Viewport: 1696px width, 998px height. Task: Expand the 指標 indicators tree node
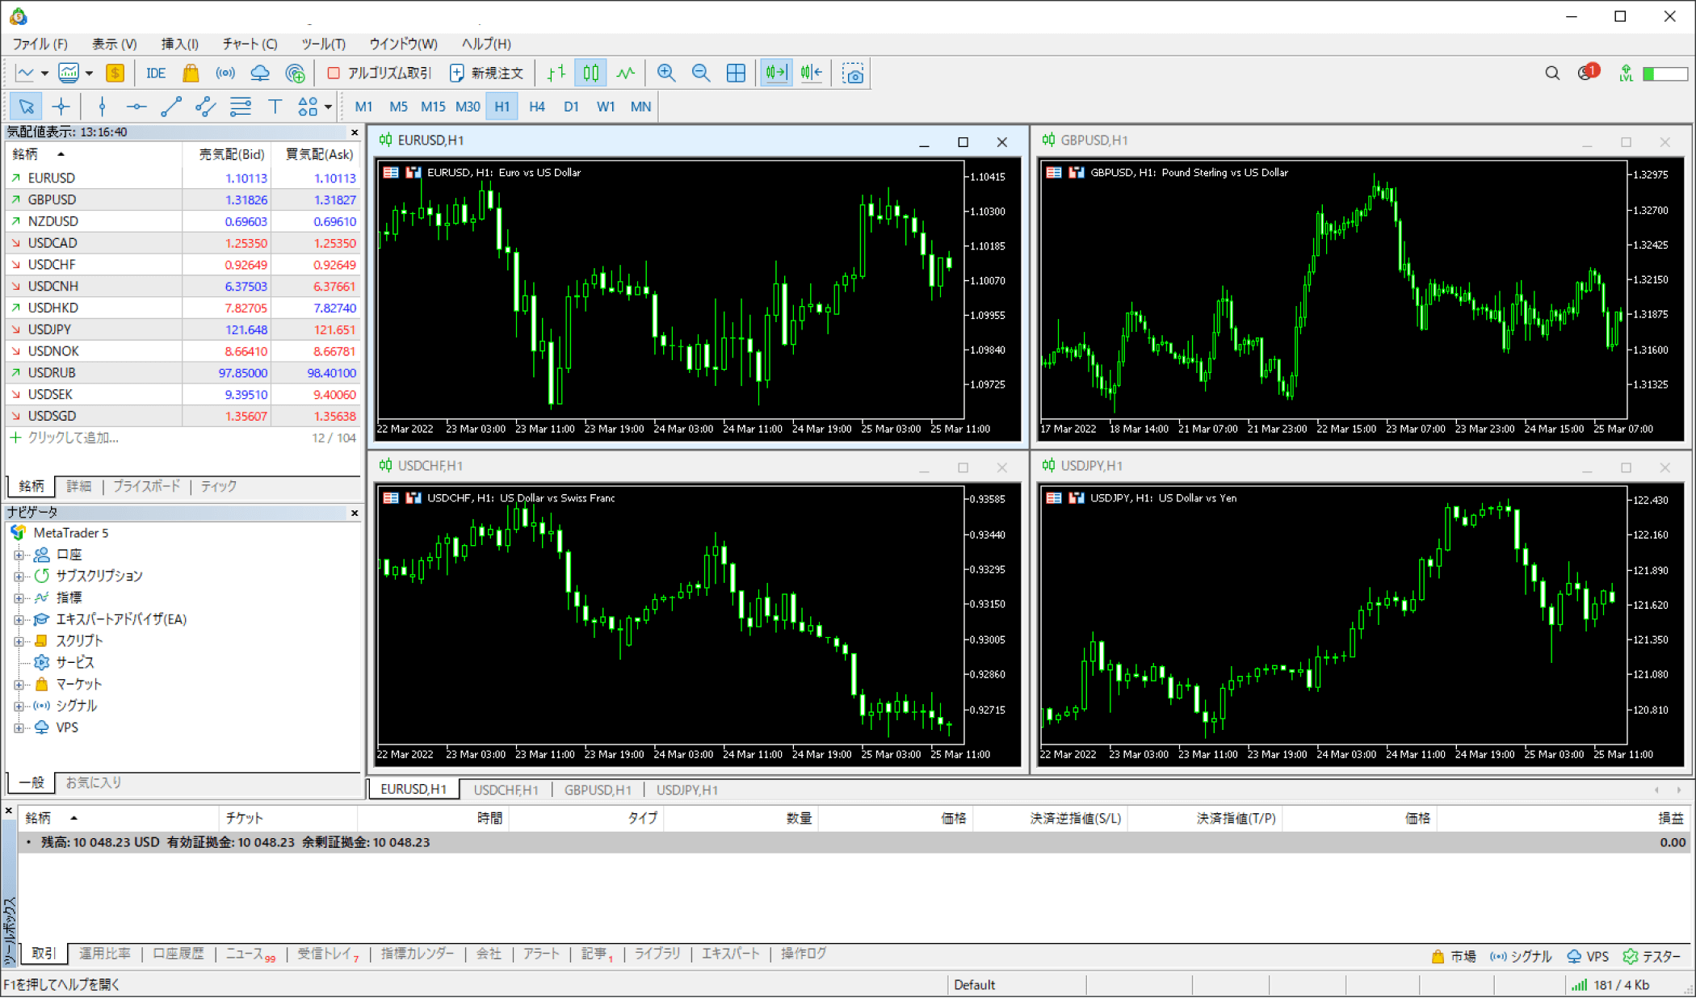[x=19, y=598]
